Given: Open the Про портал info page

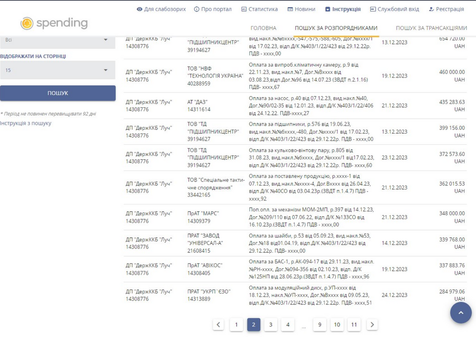Looking at the screenshot, I should point(213,9).
